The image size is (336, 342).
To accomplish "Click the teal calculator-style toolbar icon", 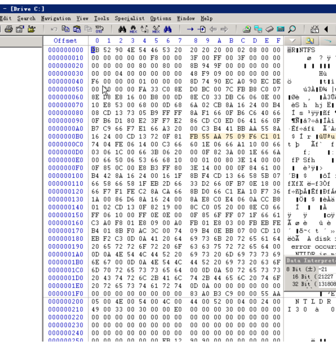I will point(281,29).
